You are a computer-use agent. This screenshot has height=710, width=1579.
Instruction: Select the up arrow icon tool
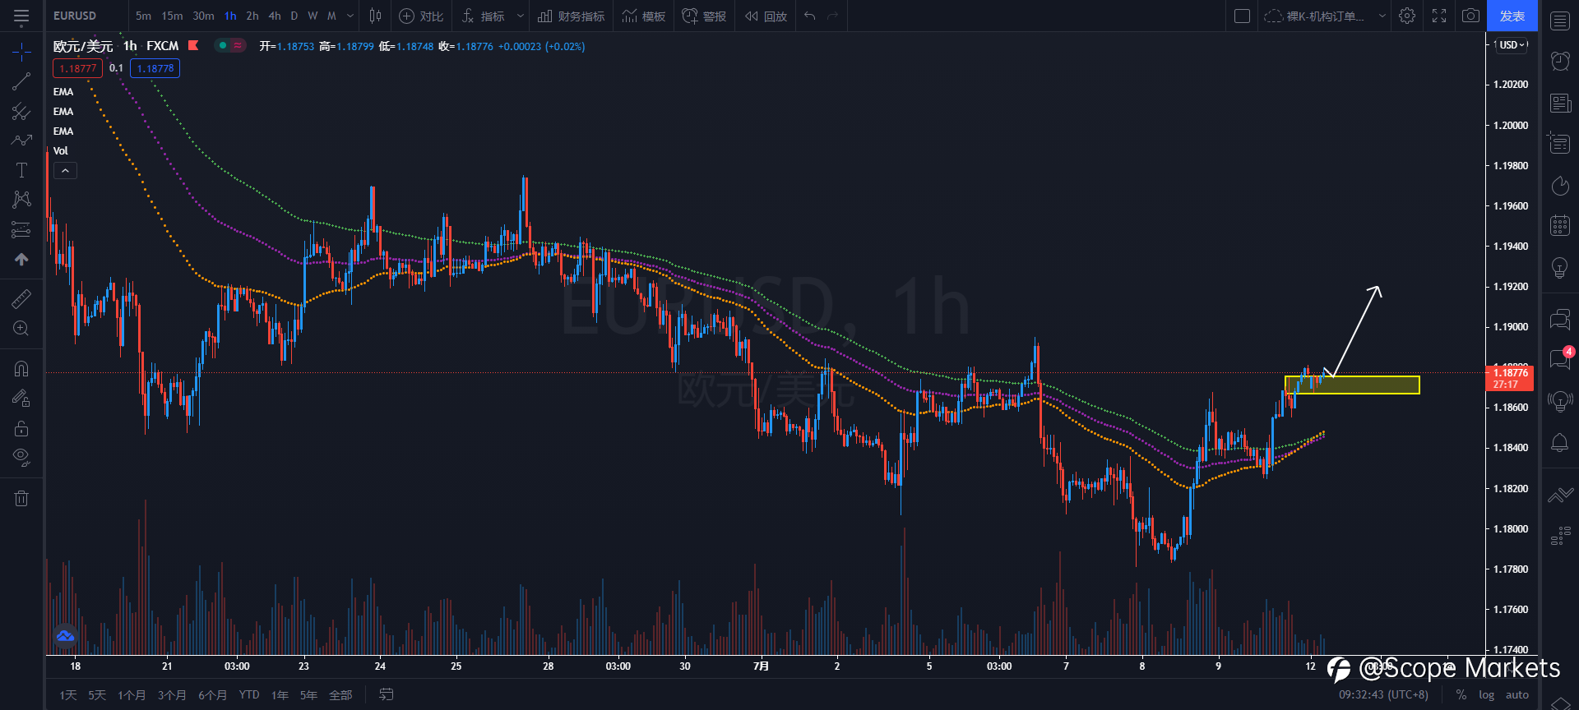tap(21, 259)
